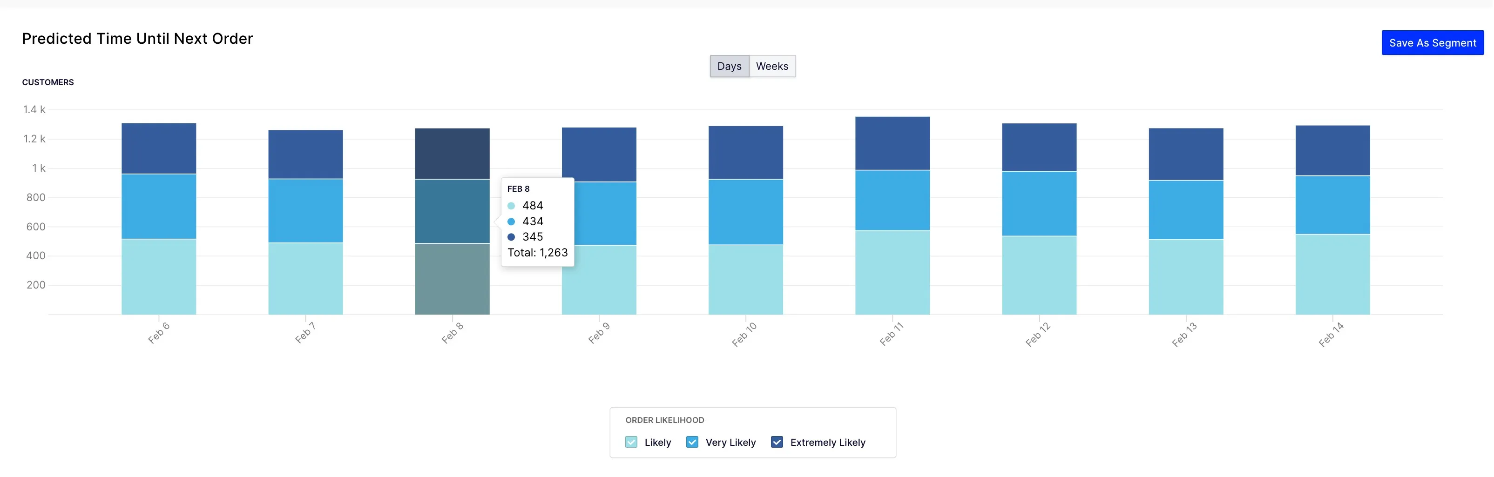1494x477 pixels.
Task: Select the Days view tab
Action: coord(730,66)
